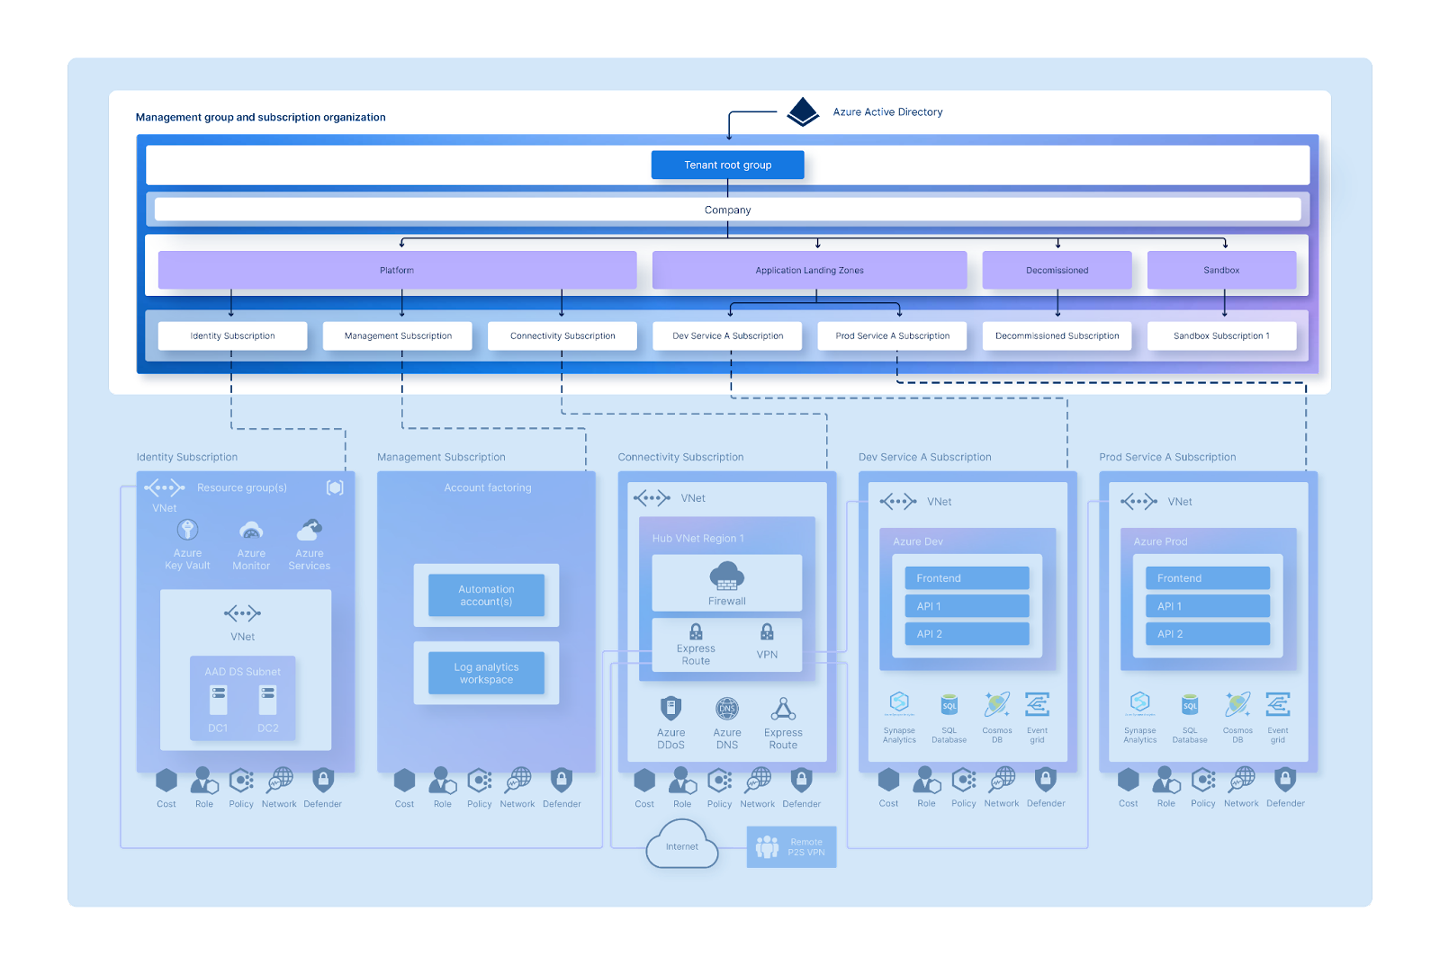Screen dimensions: 1440x965
Task: Select SQL Database icon in Prod Service A
Action: (1190, 704)
